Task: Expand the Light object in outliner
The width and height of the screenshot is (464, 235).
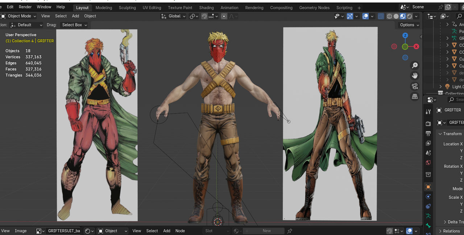Action: pyautogui.click(x=440, y=87)
